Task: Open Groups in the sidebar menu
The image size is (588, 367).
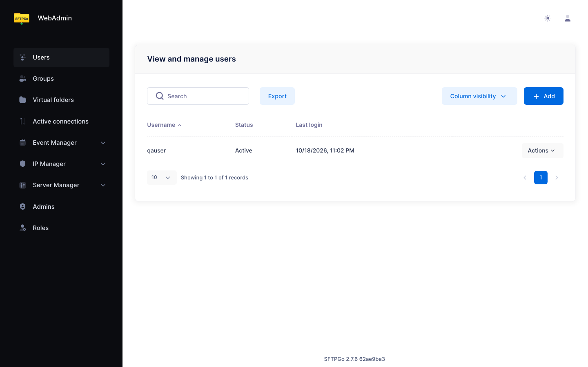Action: click(61, 79)
